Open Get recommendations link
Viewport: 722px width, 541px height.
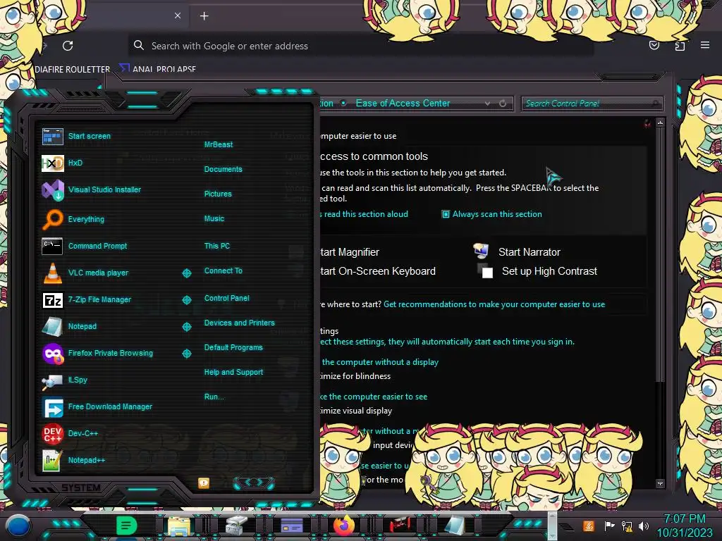494,304
